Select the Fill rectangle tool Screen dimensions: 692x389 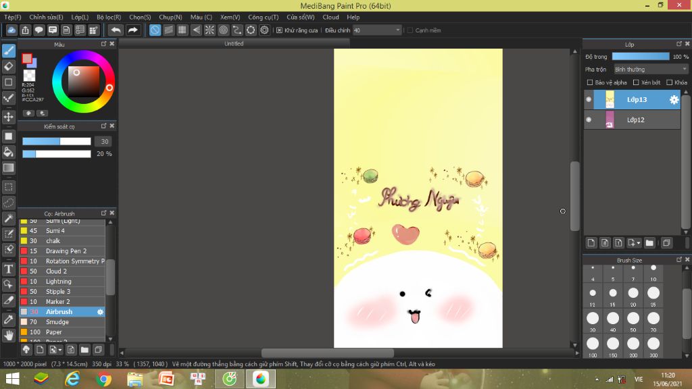[x=8, y=136]
